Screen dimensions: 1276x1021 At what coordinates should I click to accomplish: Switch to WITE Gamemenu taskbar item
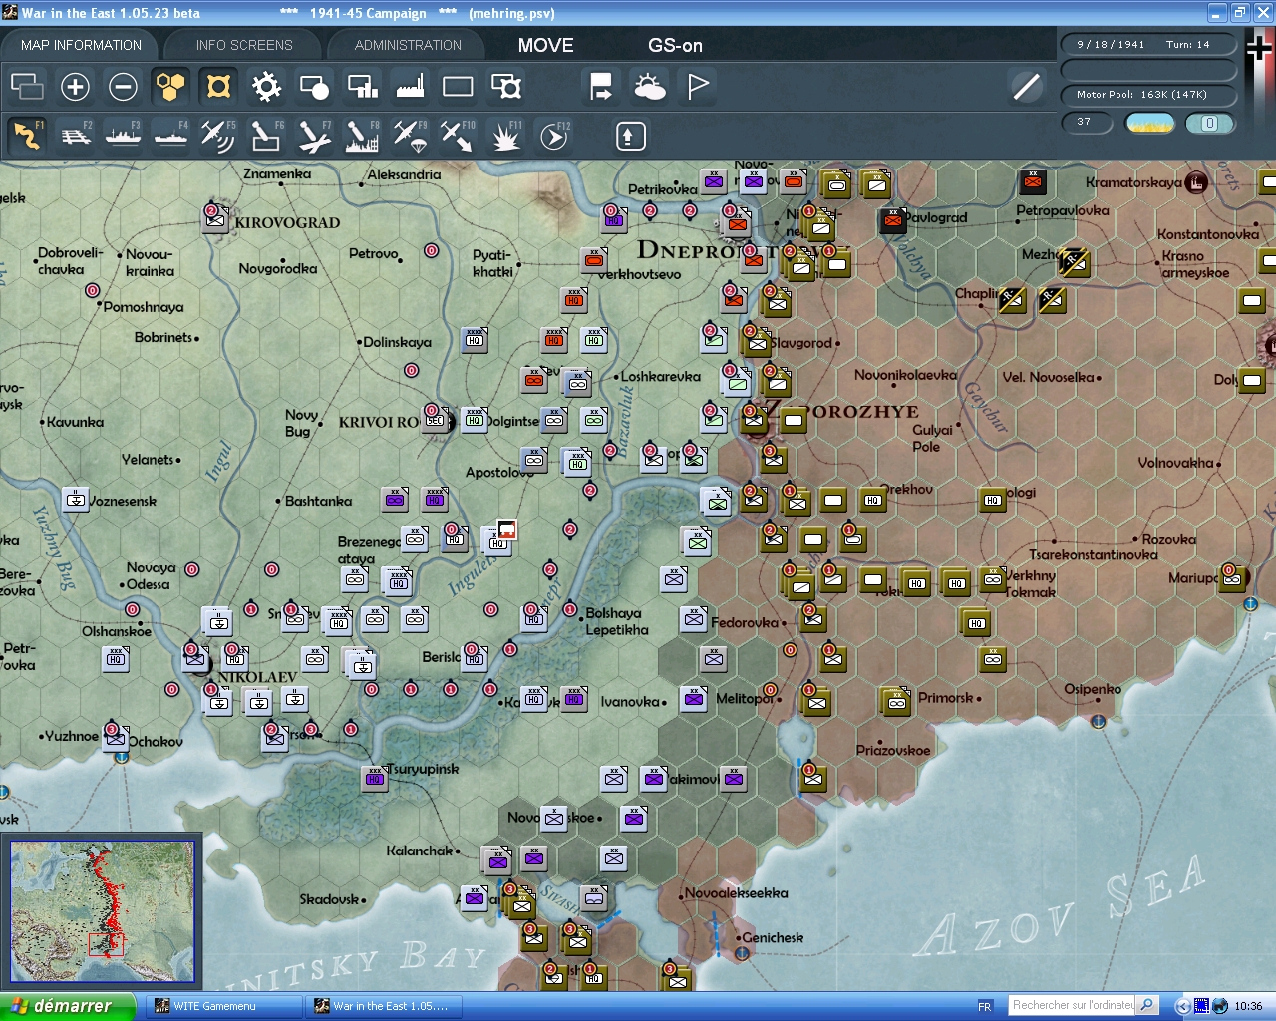[223, 1006]
